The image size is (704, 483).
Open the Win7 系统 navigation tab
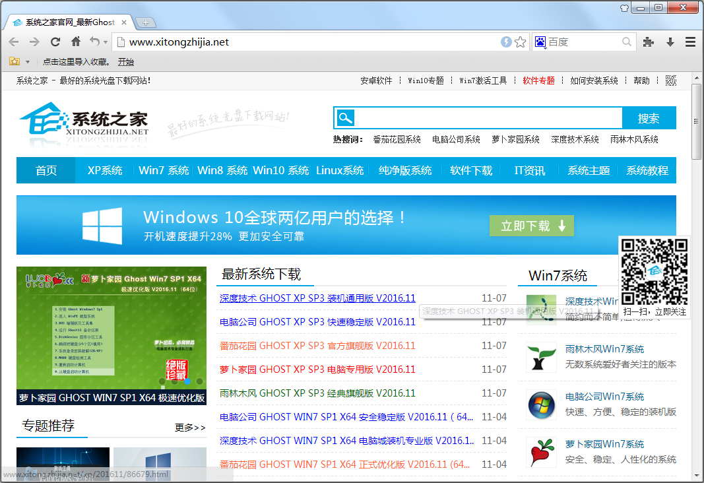164,170
